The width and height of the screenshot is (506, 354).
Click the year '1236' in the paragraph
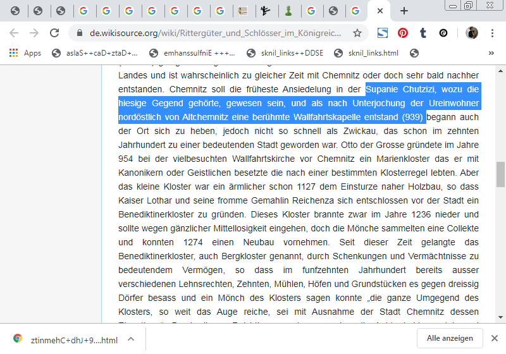tap(421, 214)
